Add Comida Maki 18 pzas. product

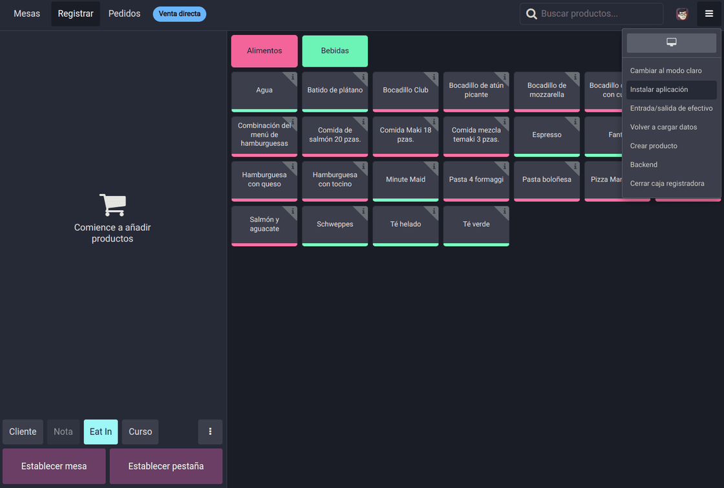tap(405, 136)
